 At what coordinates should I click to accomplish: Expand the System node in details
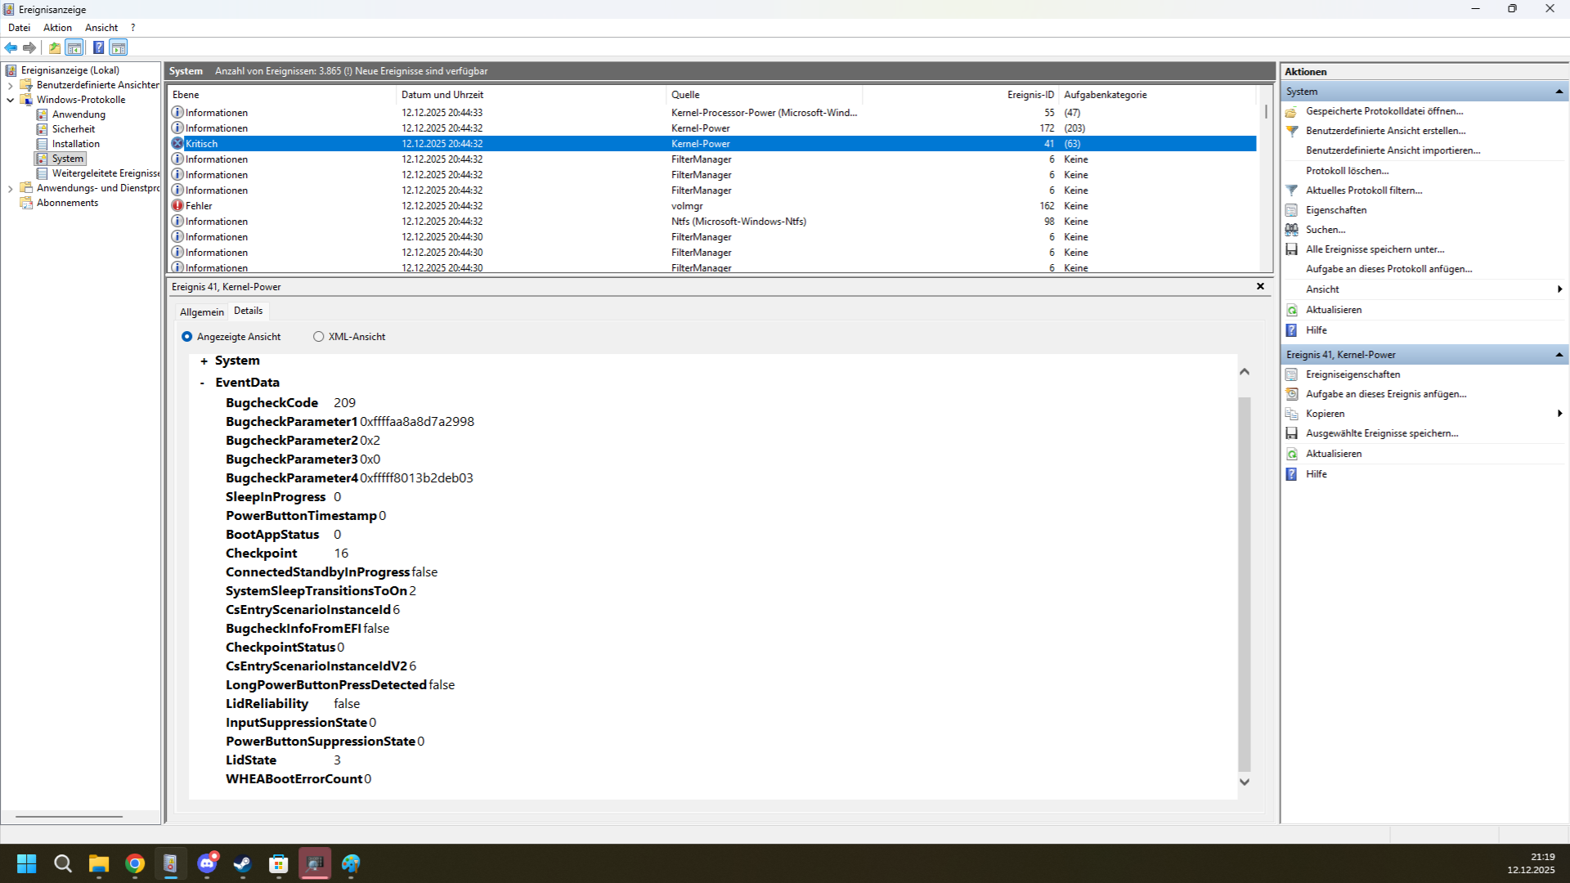[x=204, y=361]
